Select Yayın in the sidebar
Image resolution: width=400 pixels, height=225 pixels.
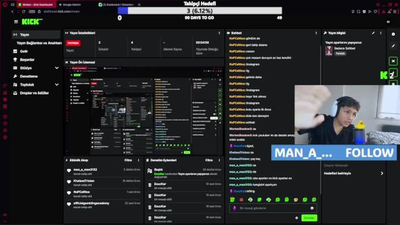36,34
